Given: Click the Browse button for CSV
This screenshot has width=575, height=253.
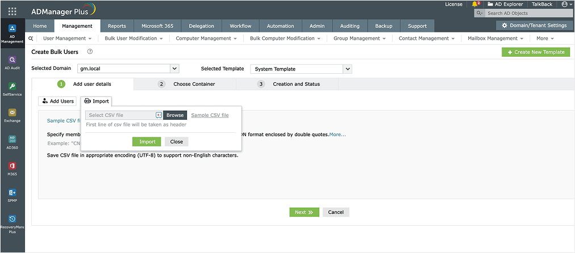Looking at the screenshot, I should click(x=175, y=115).
